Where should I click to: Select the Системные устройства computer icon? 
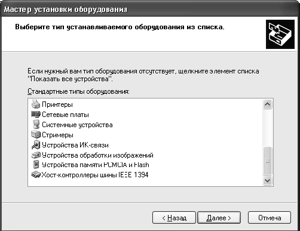(36, 125)
